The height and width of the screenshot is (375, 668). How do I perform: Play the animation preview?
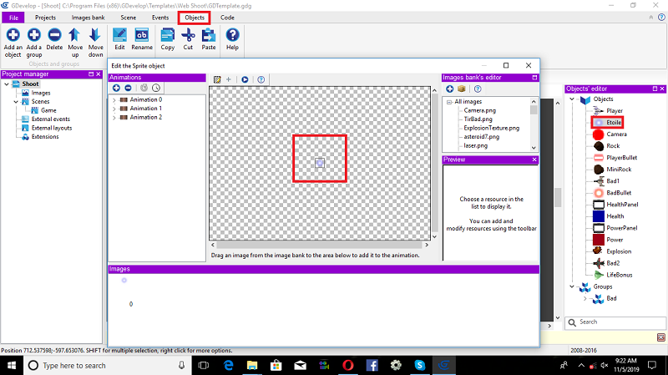(245, 79)
